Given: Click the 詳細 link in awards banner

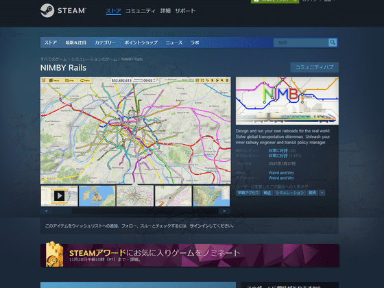Looking at the screenshot, I should (x=134, y=260).
